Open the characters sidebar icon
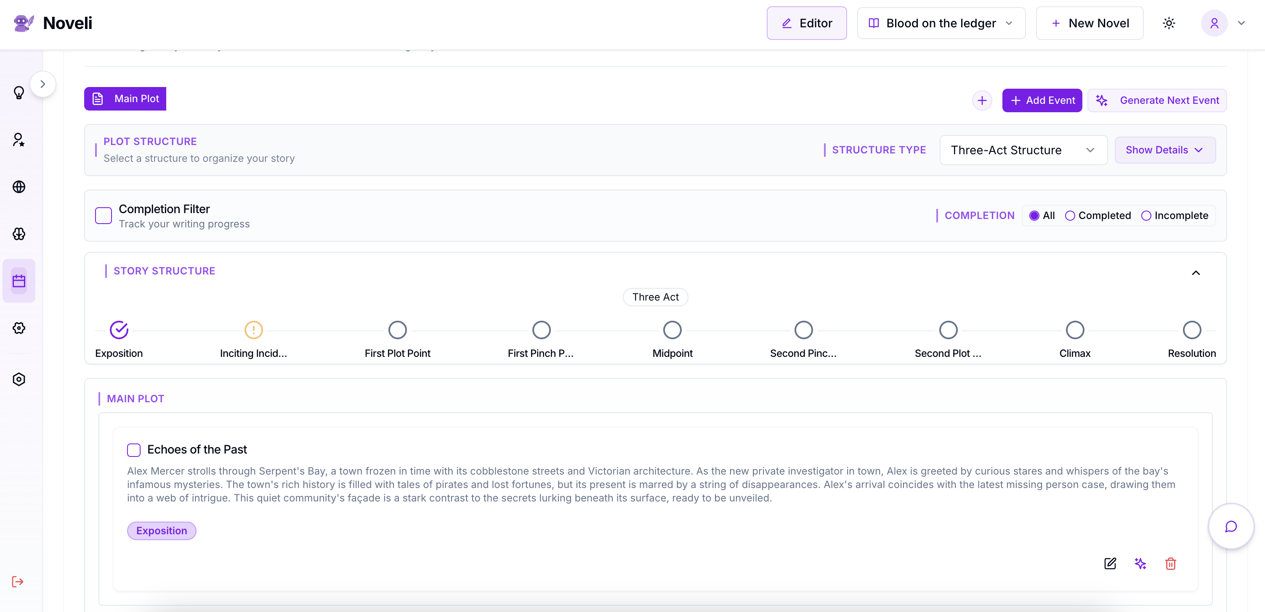The height and width of the screenshot is (612, 1265). 19,140
